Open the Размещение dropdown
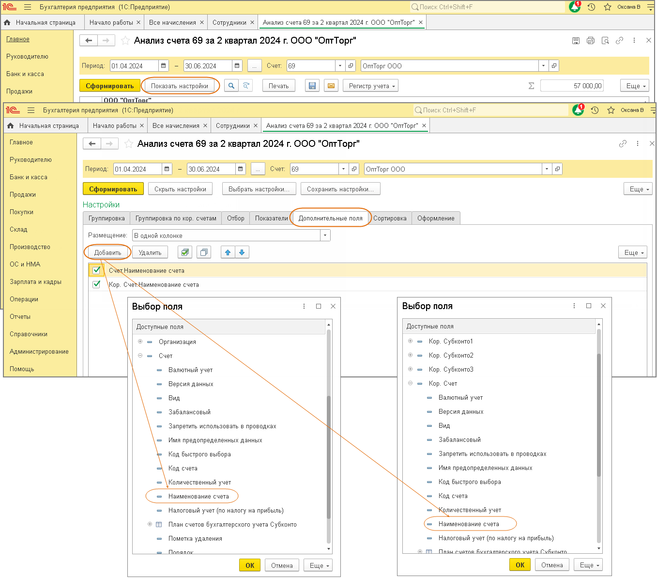The height and width of the screenshot is (578, 657). tap(325, 235)
